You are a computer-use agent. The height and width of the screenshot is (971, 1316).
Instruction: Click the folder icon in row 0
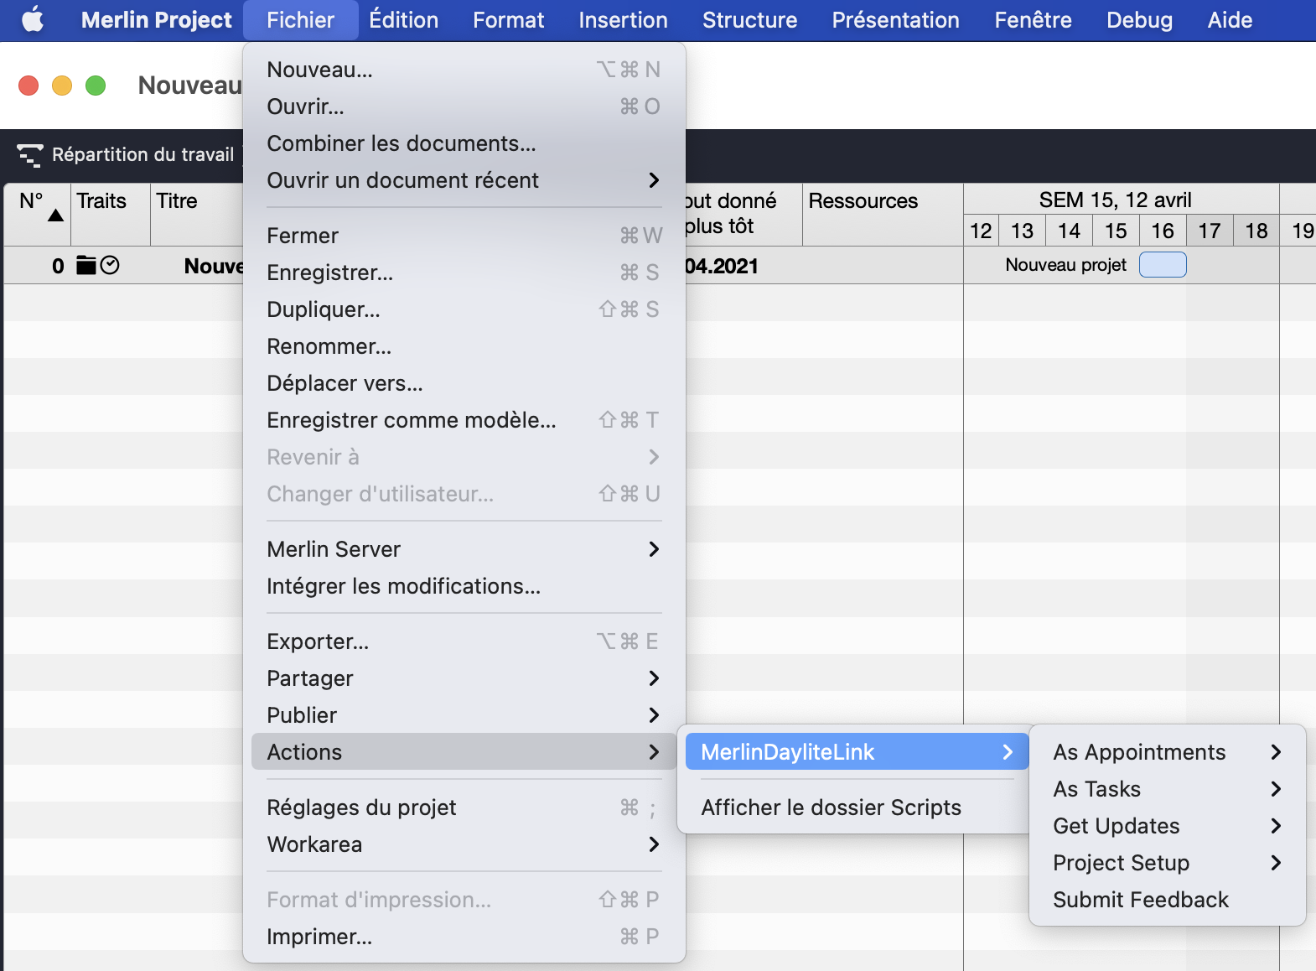pos(85,266)
